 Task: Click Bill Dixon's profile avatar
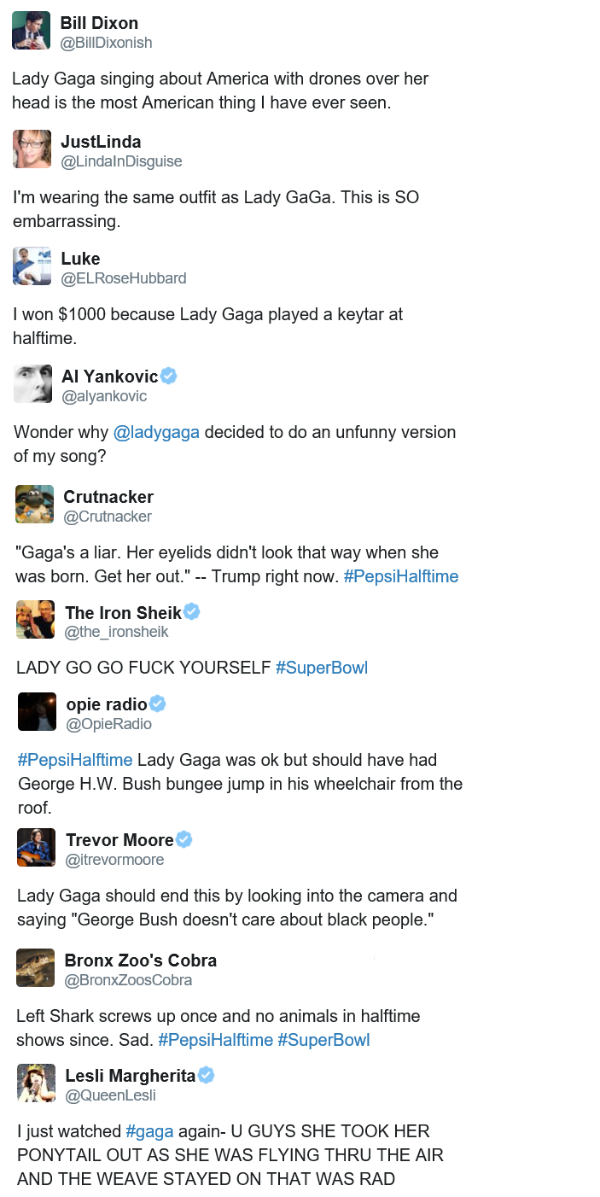tap(31, 31)
